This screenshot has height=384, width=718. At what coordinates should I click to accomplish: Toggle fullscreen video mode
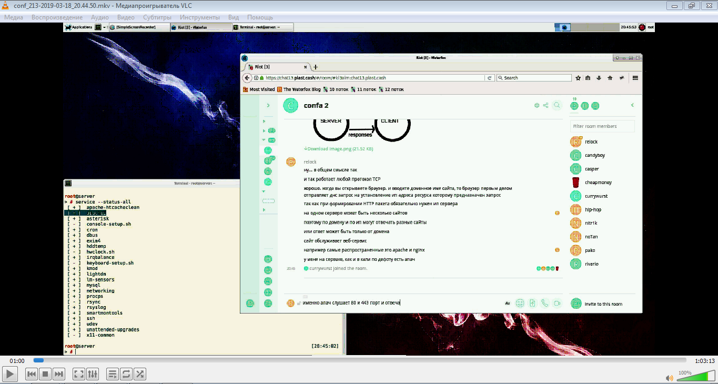pos(79,374)
